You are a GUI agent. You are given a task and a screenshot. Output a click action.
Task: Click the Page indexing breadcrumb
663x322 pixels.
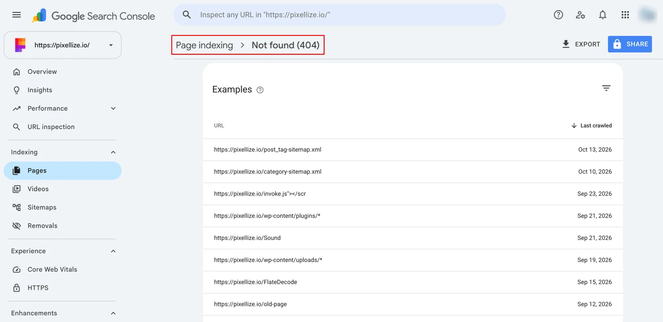pos(204,45)
